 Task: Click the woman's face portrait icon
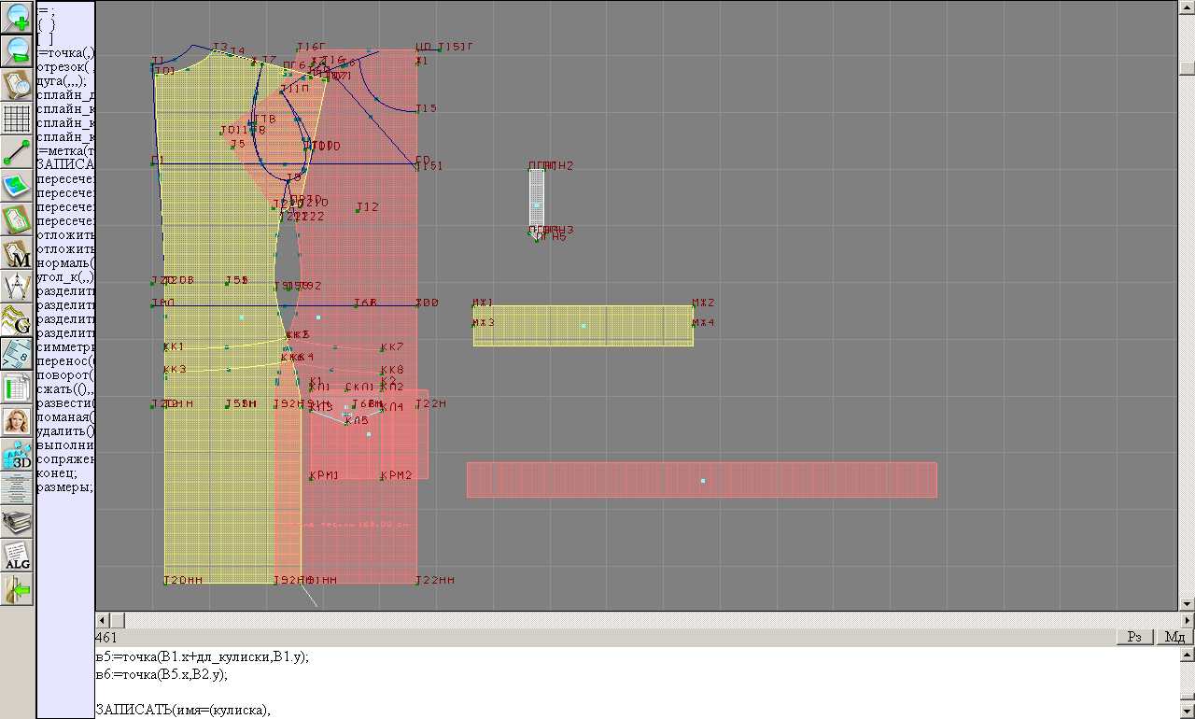pos(18,421)
